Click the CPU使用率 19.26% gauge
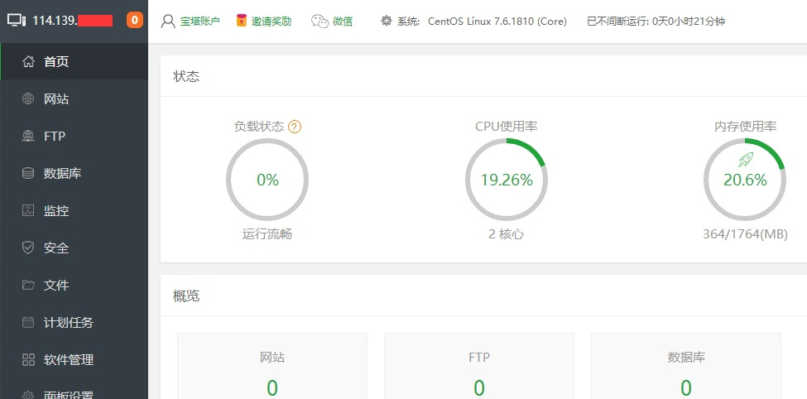Viewport: 807px width, 399px height. tap(506, 180)
